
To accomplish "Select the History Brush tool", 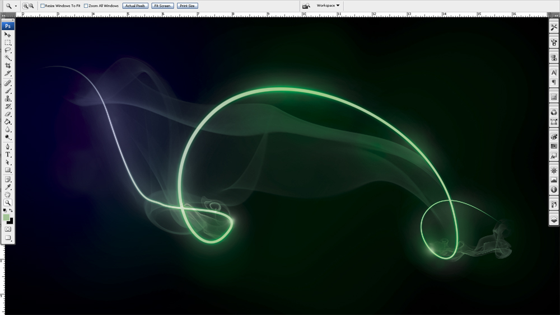I will [x=7, y=106].
